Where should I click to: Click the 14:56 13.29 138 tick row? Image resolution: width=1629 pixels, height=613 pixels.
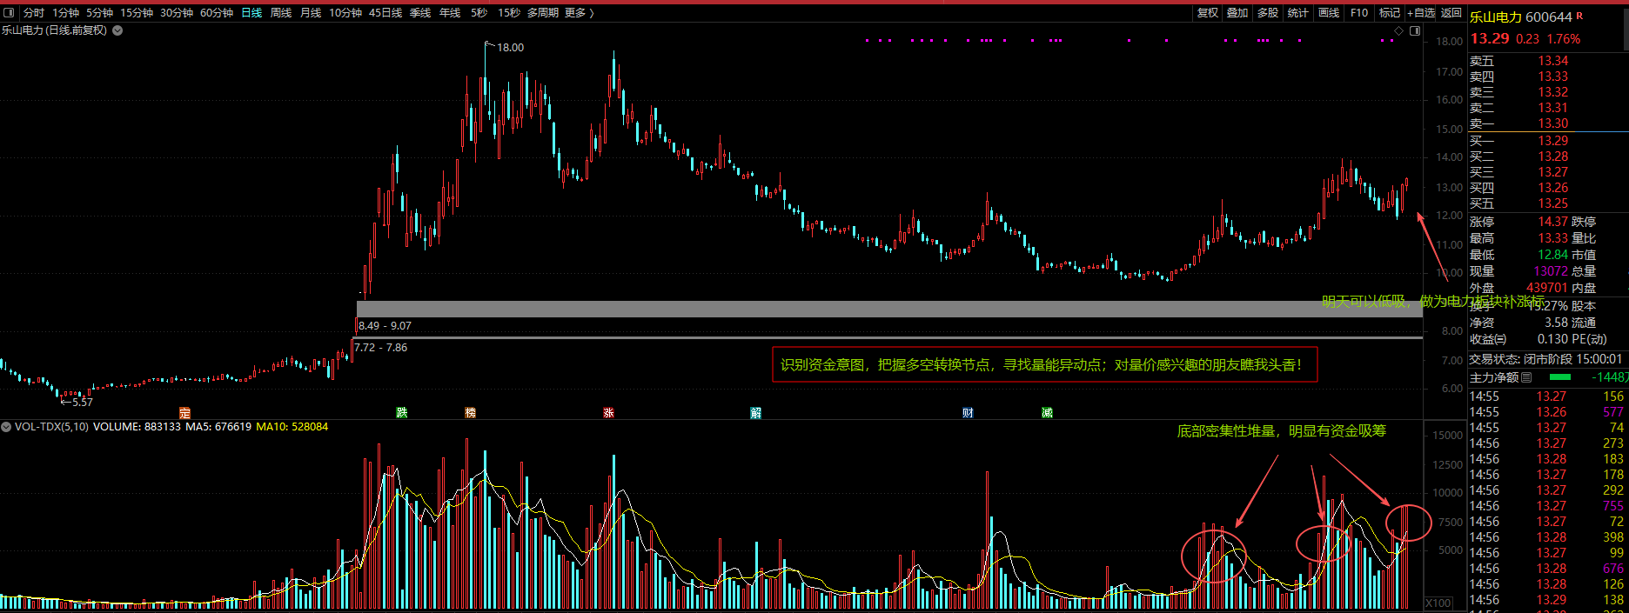click(1547, 600)
